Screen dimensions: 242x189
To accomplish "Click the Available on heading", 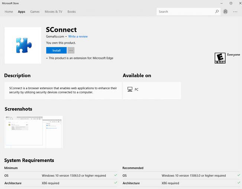I will tap(137, 75).
